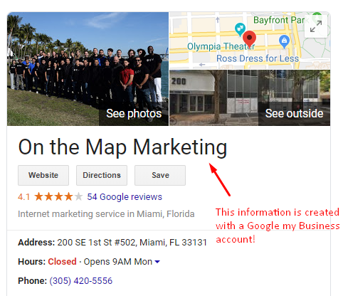Viewport: 343px width, 296px height.
Task: Expand the business hours dropdown arrow
Action: 157,262
